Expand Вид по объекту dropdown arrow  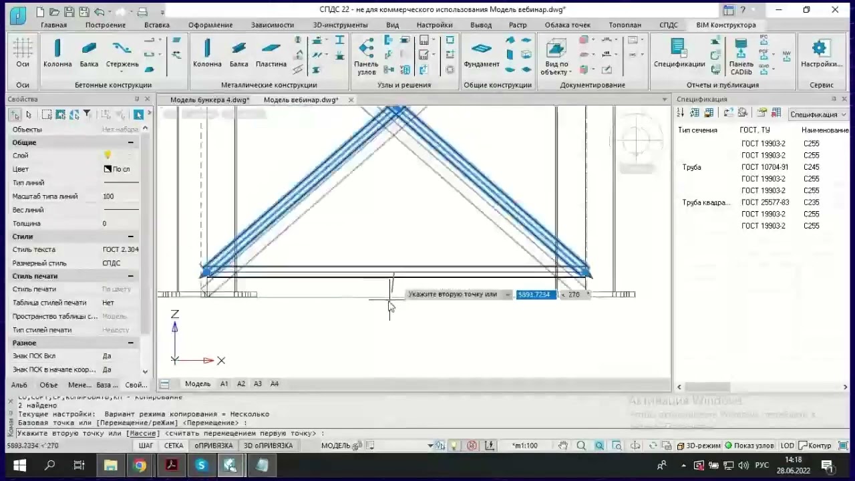(570, 72)
